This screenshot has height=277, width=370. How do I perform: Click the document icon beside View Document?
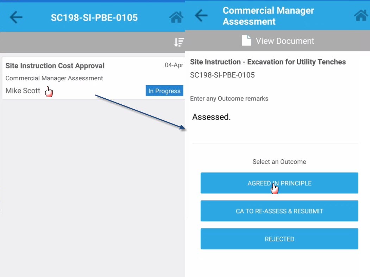[246, 41]
